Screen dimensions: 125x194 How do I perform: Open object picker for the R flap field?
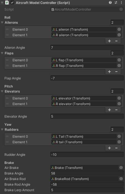(x=119, y=66)
